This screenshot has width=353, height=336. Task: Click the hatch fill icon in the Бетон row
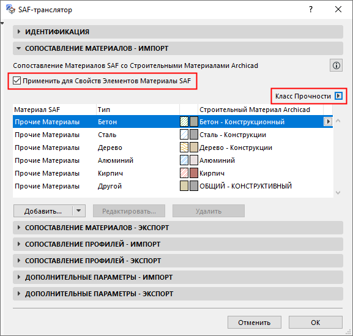(184, 122)
